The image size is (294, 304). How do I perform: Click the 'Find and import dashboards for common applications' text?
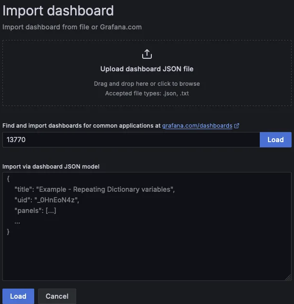tap(78, 126)
